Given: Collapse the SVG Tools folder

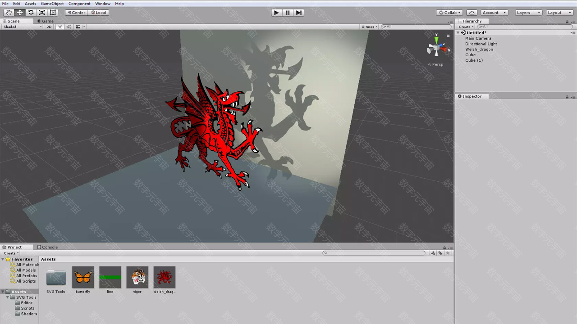Looking at the screenshot, I should (x=8, y=297).
